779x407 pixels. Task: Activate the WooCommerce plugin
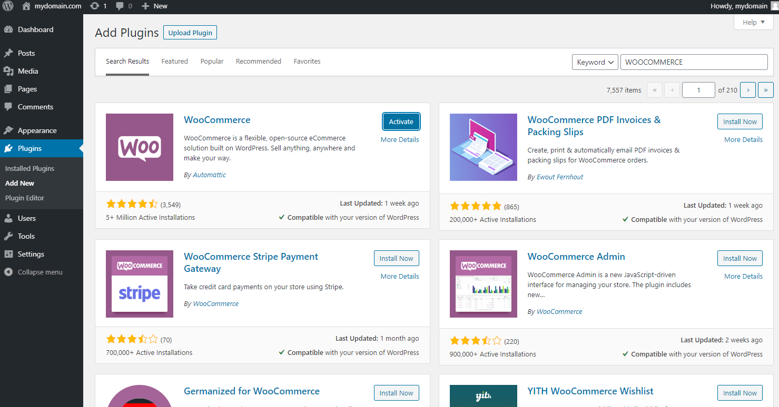pos(401,121)
